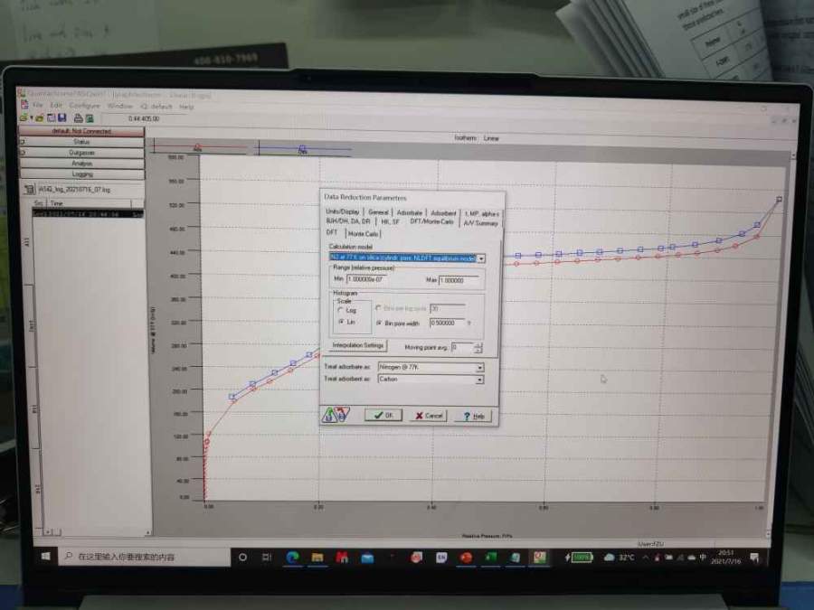Switch to the BJH/DH, DA, DR tab
The image size is (814, 610).
(348, 221)
